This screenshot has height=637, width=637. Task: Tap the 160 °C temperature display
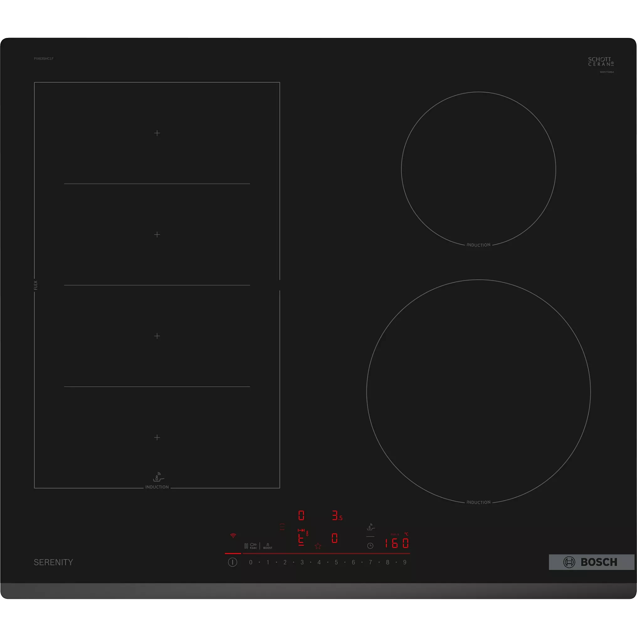(397, 543)
